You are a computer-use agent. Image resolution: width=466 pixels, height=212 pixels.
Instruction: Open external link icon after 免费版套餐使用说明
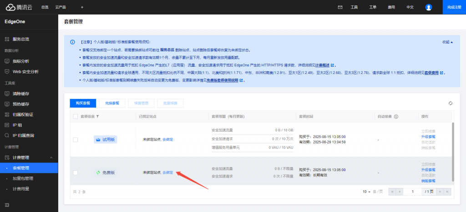point(241,80)
